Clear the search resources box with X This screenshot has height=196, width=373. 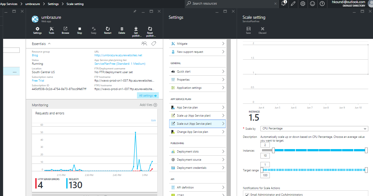click(275, 3)
